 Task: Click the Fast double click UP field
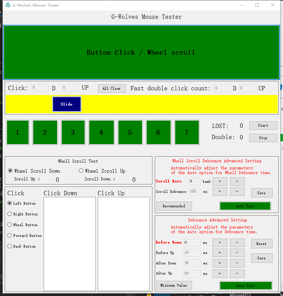pos(247,88)
